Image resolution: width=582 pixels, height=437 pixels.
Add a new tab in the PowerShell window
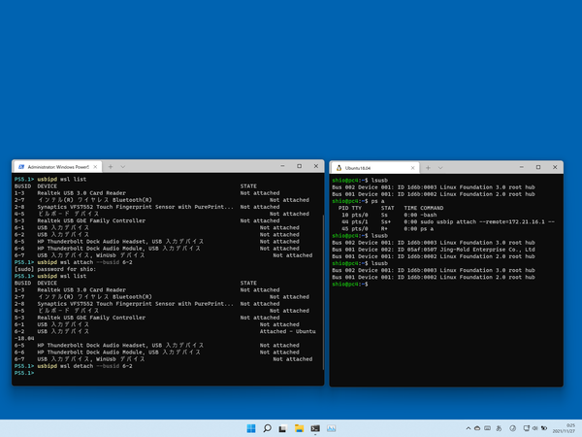[x=111, y=166]
